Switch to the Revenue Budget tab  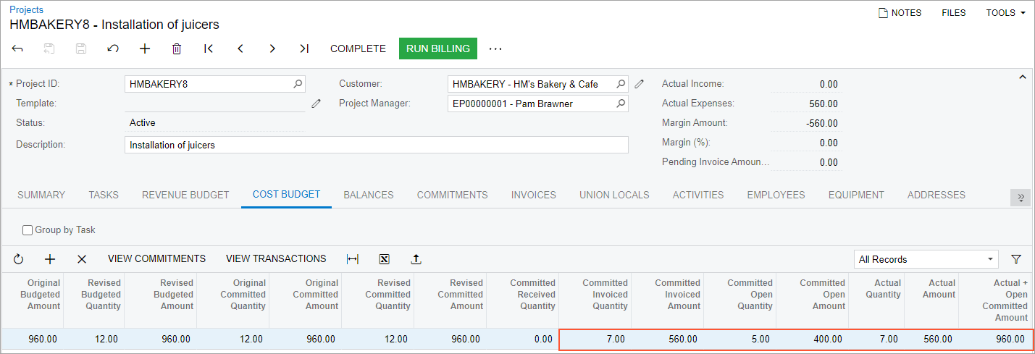click(185, 195)
